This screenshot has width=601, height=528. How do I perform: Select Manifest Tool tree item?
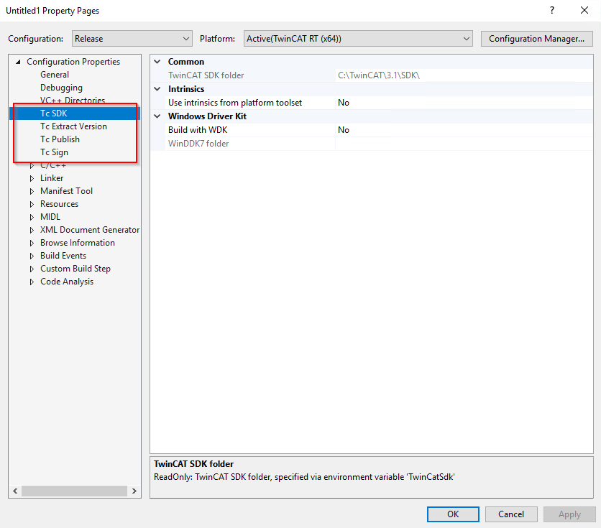[66, 191]
